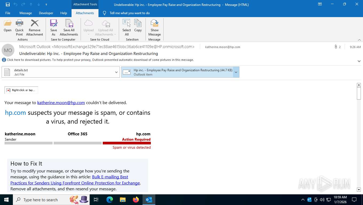The width and height of the screenshot is (363, 205).
Task: Quick Print the attachment
Action: coord(19,28)
